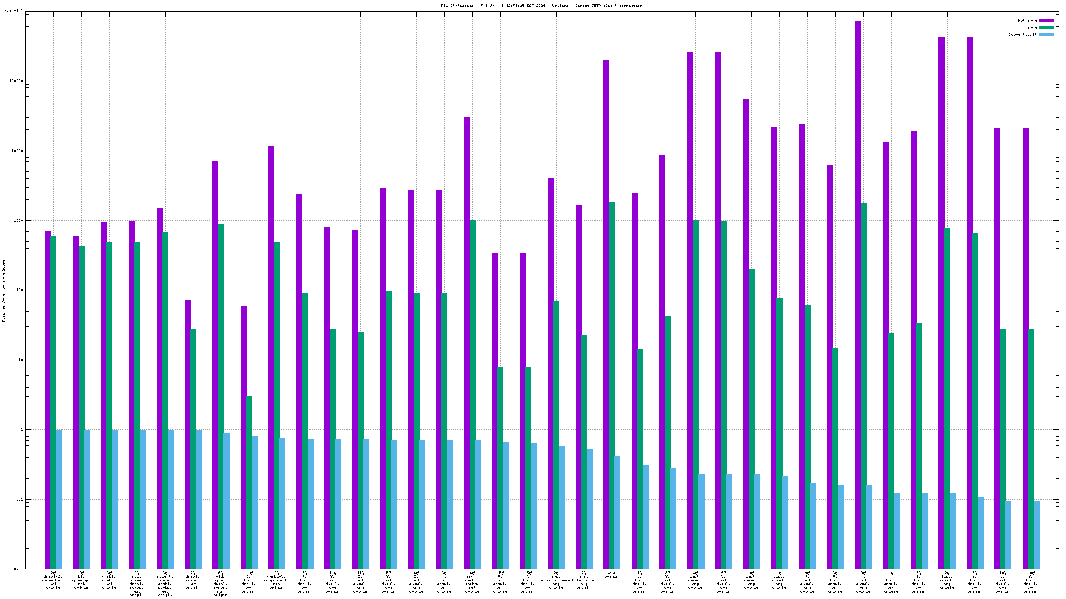1066x599 pixels.
Task: Click the 'Not Spam' legend text
Action: point(1027,20)
